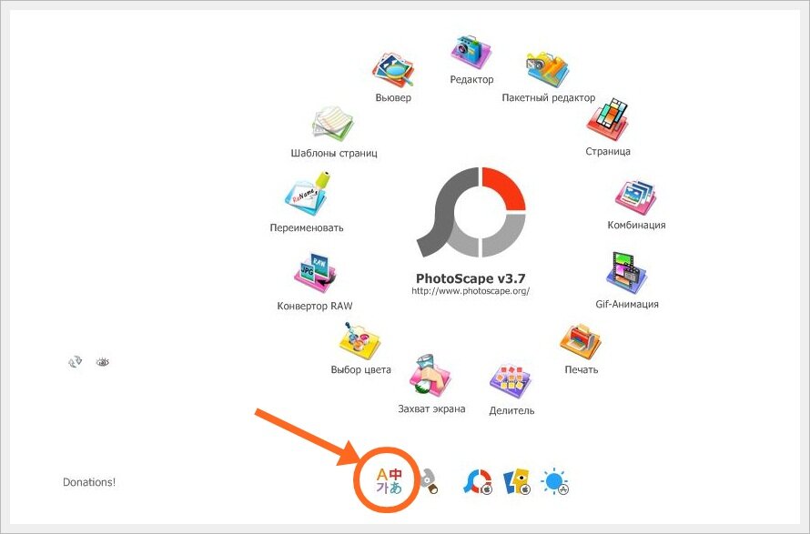Open the hammer settings icon
810x534 pixels.
click(x=428, y=481)
